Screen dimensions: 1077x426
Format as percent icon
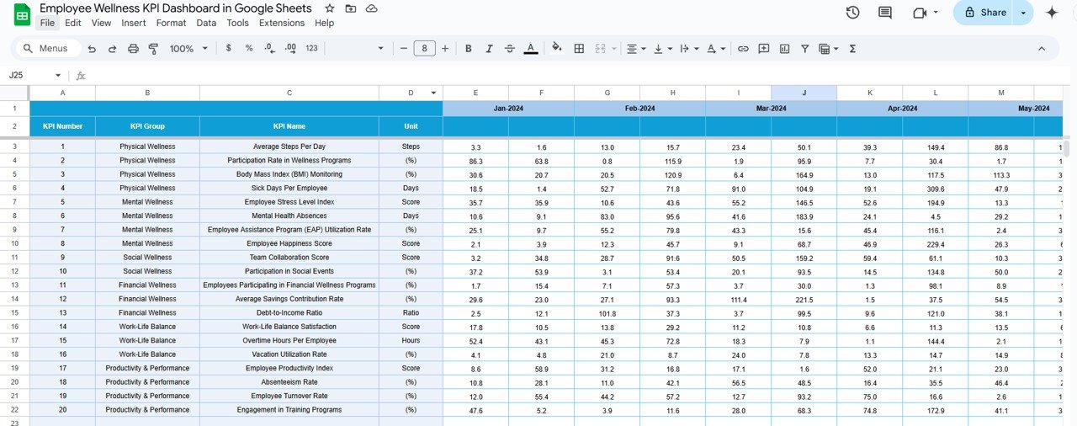tap(249, 49)
